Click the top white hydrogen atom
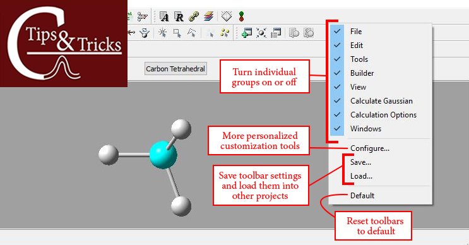This screenshot has height=245, width=469. pyautogui.click(x=181, y=129)
